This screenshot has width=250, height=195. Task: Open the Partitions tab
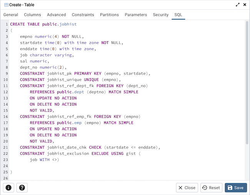point(109,15)
